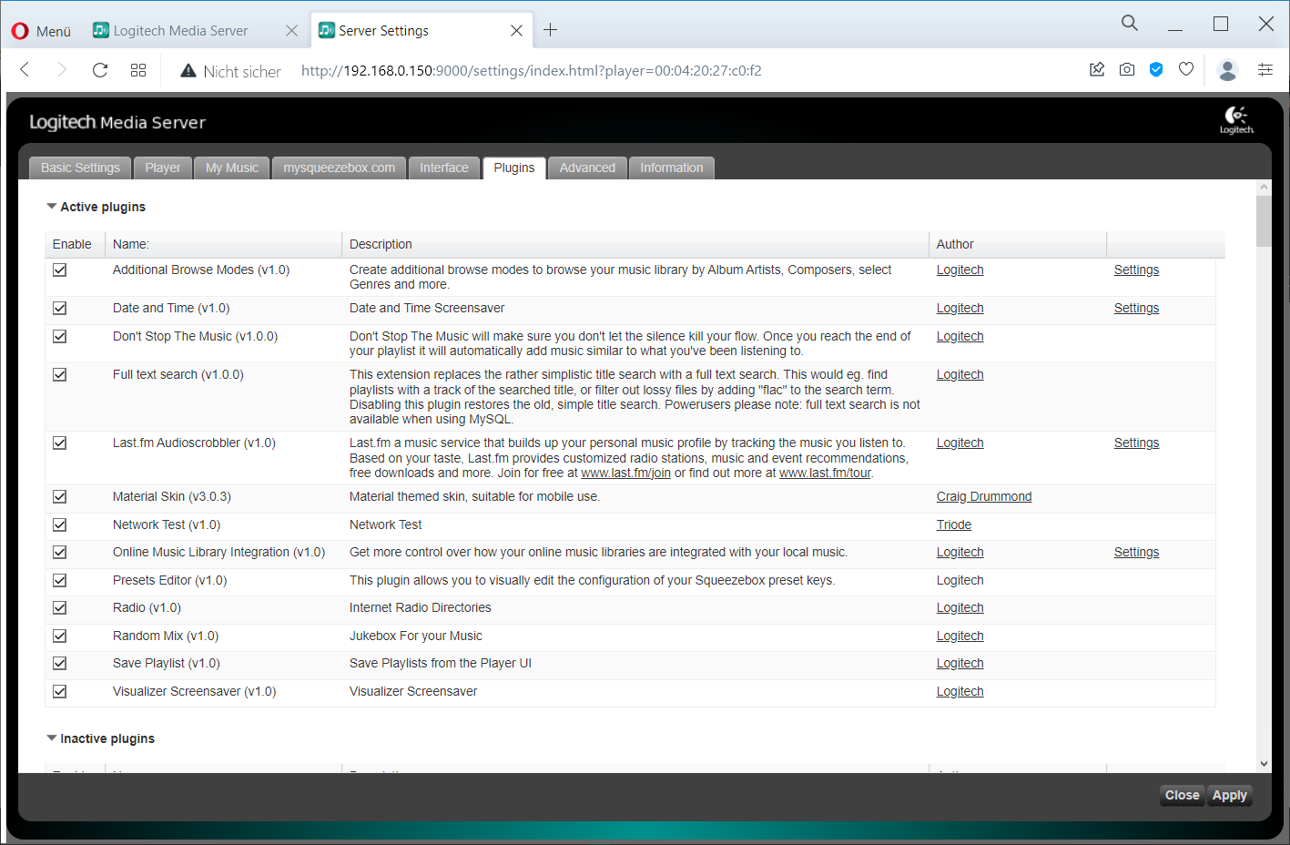The width and height of the screenshot is (1290, 845).
Task: Toggle Presets Editor plugin checkbox
Action: tap(60, 580)
